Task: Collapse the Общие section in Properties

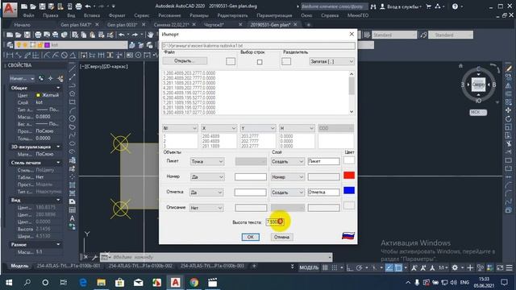Action: pos(58,88)
